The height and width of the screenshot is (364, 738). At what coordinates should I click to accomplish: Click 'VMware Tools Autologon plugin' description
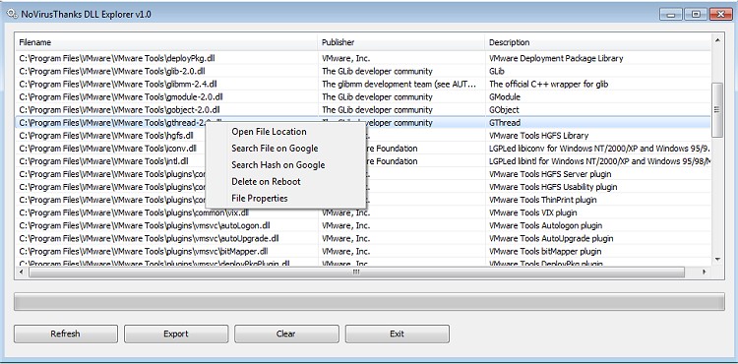coord(546,225)
